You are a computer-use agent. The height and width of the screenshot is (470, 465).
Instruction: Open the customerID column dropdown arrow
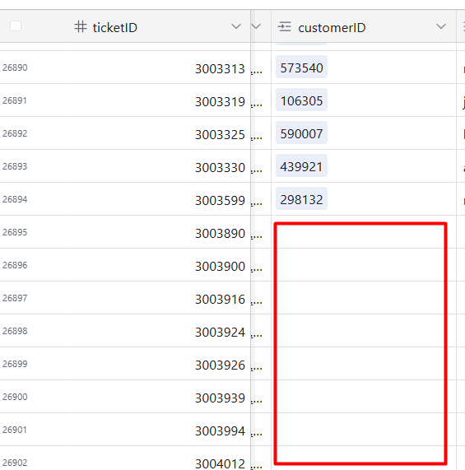coord(441,26)
